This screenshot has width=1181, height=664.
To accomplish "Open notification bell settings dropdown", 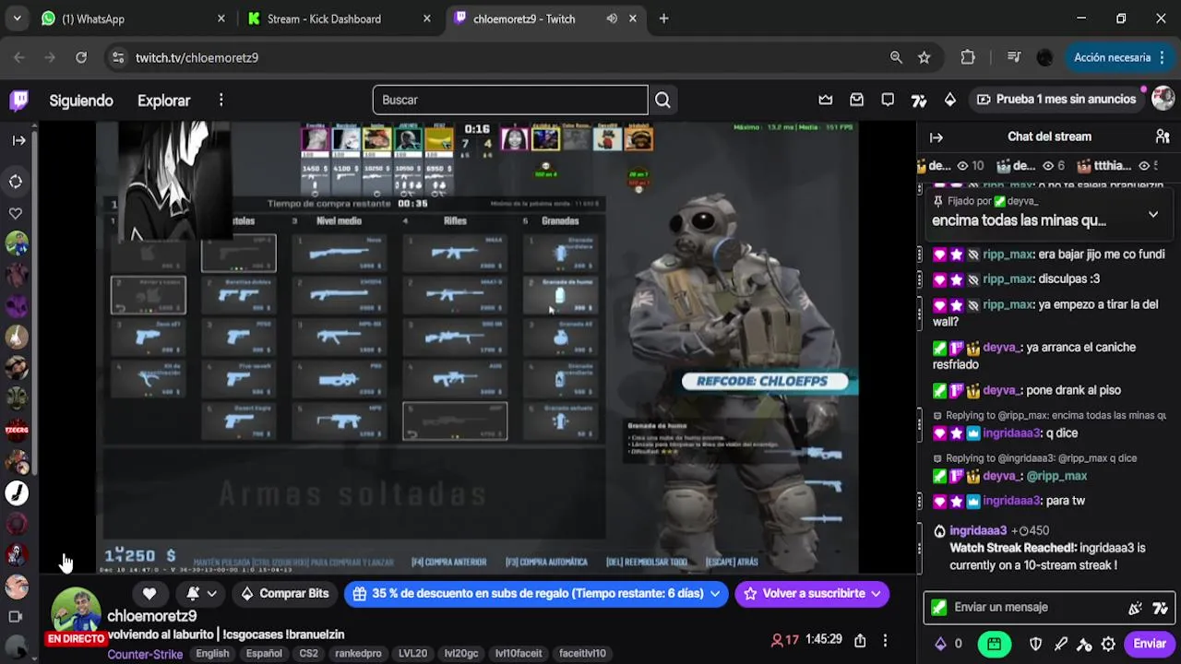I will coord(202,593).
